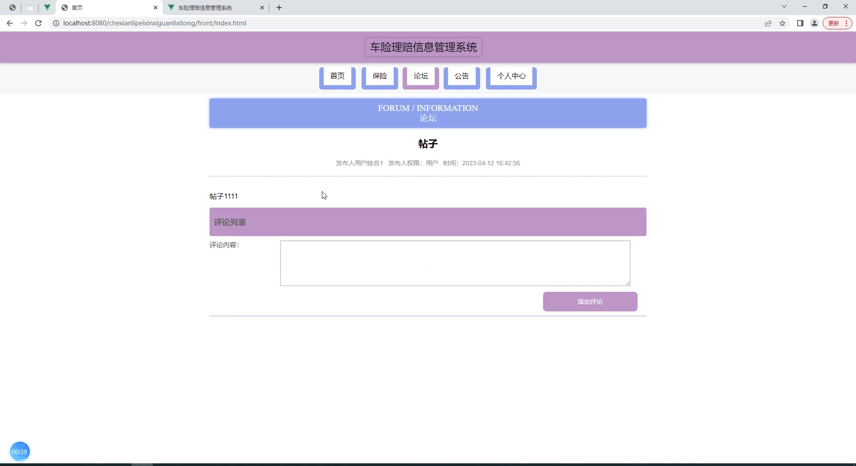Open the browser profile avatar
The height and width of the screenshot is (466, 856).
click(x=815, y=23)
